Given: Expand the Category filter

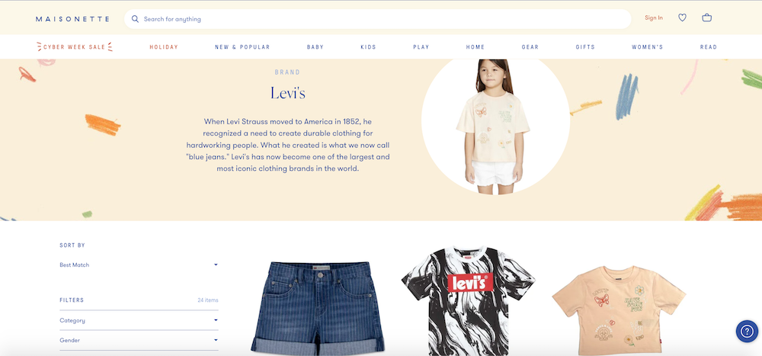Looking at the screenshot, I should pos(139,320).
